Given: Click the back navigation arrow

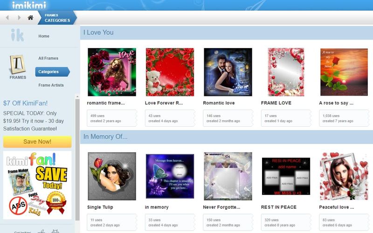Looking at the screenshot, I should 7,18.
